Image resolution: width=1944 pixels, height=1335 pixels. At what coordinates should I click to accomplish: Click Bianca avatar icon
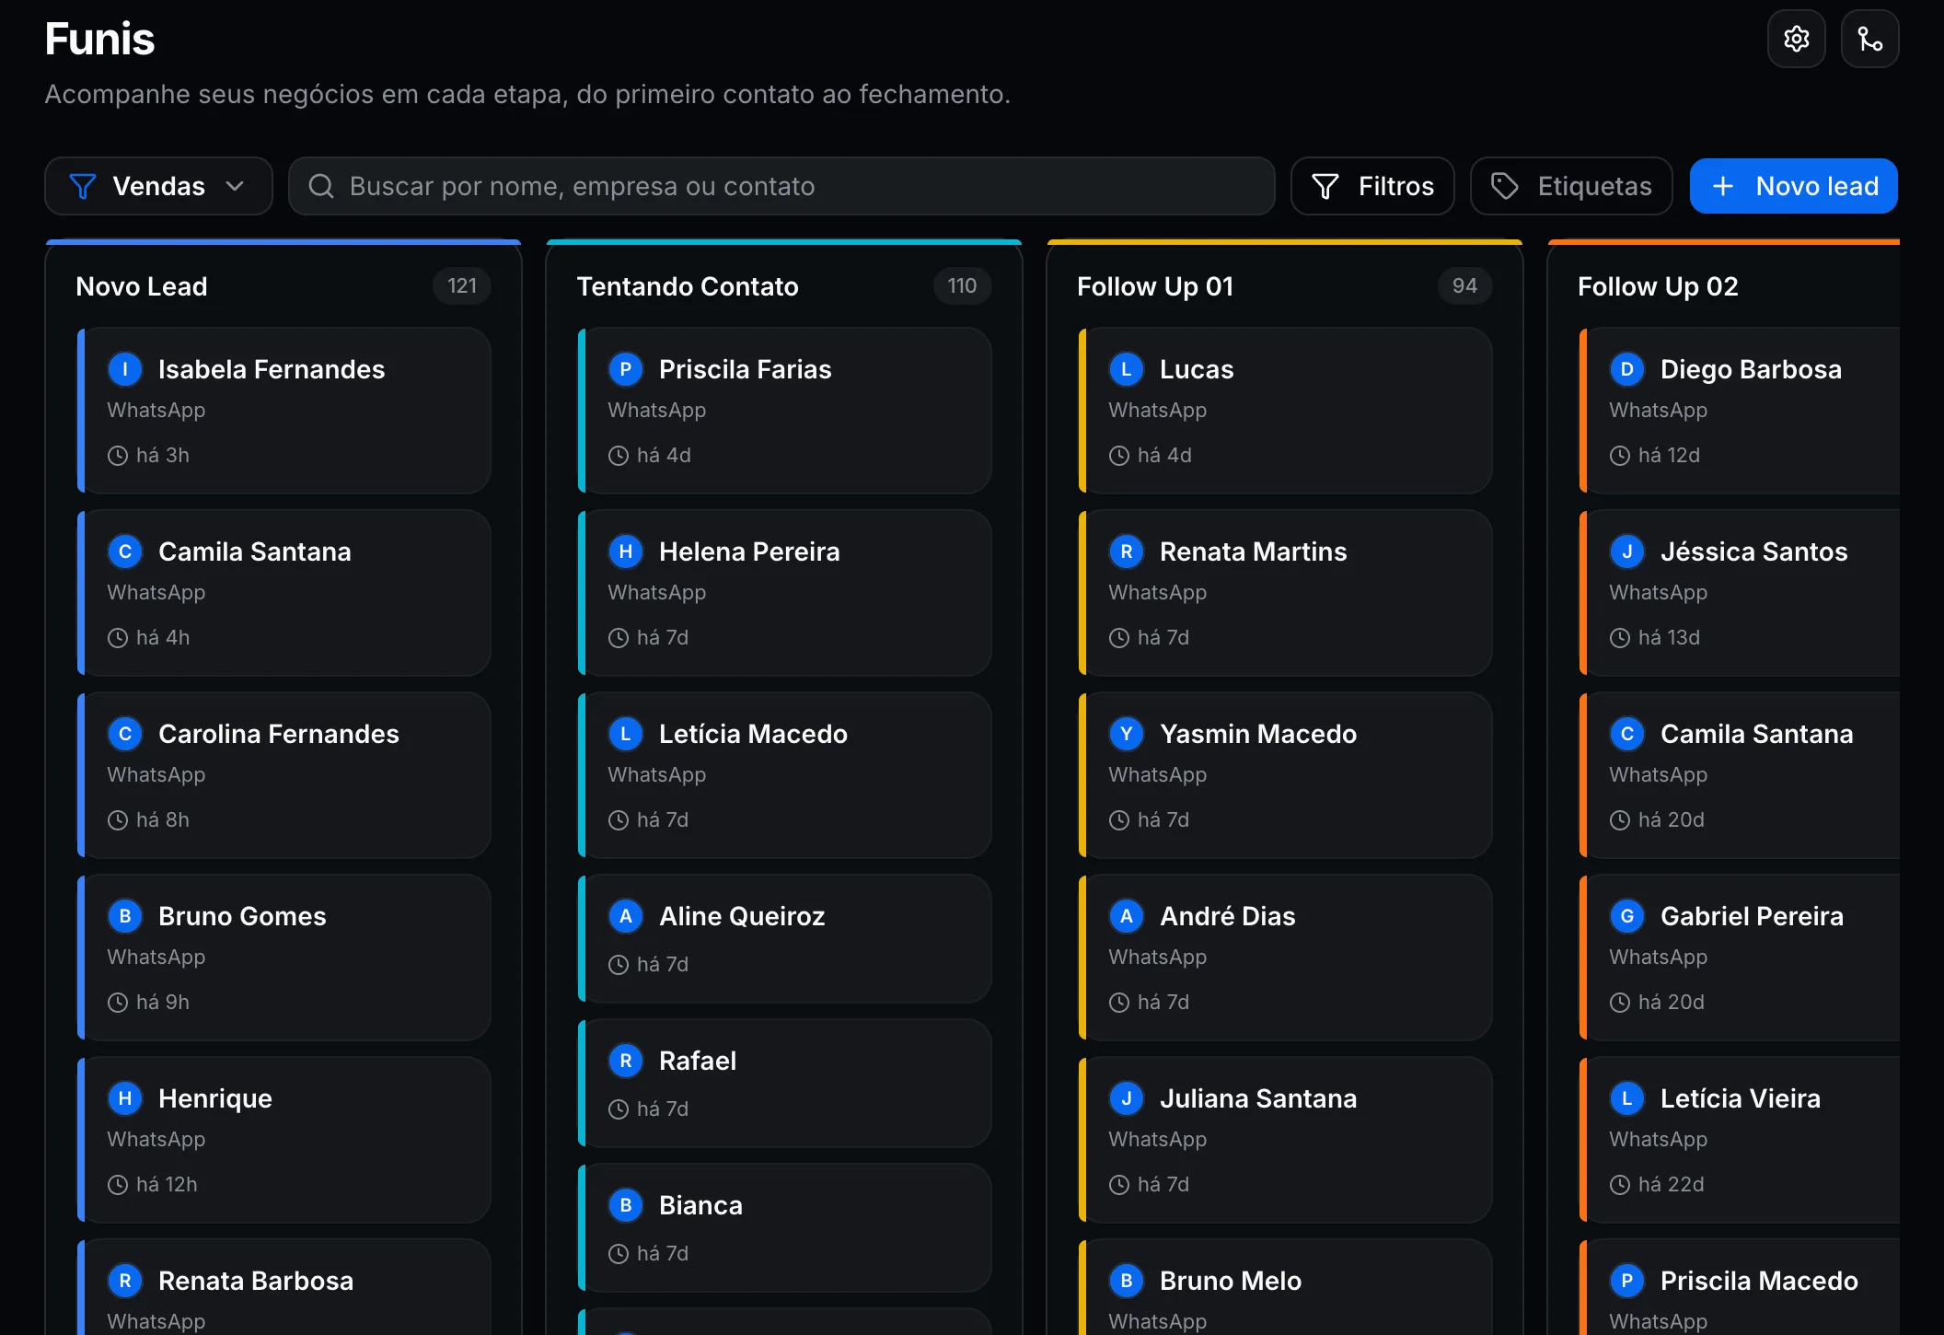[626, 1205]
